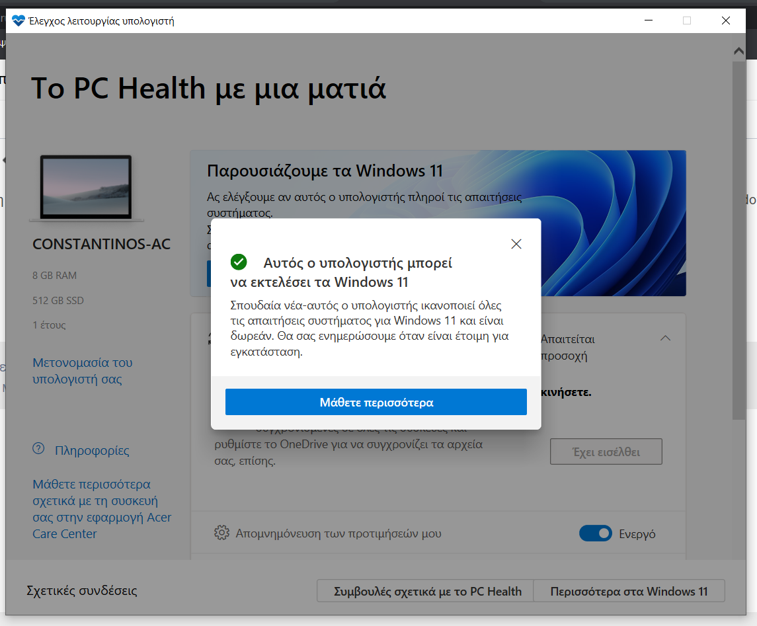Click the gear icon next to Απομνημόνευση προτιμήσεων
The width and height of the screenshot is (757, 626).
click(x=221, y=533)
